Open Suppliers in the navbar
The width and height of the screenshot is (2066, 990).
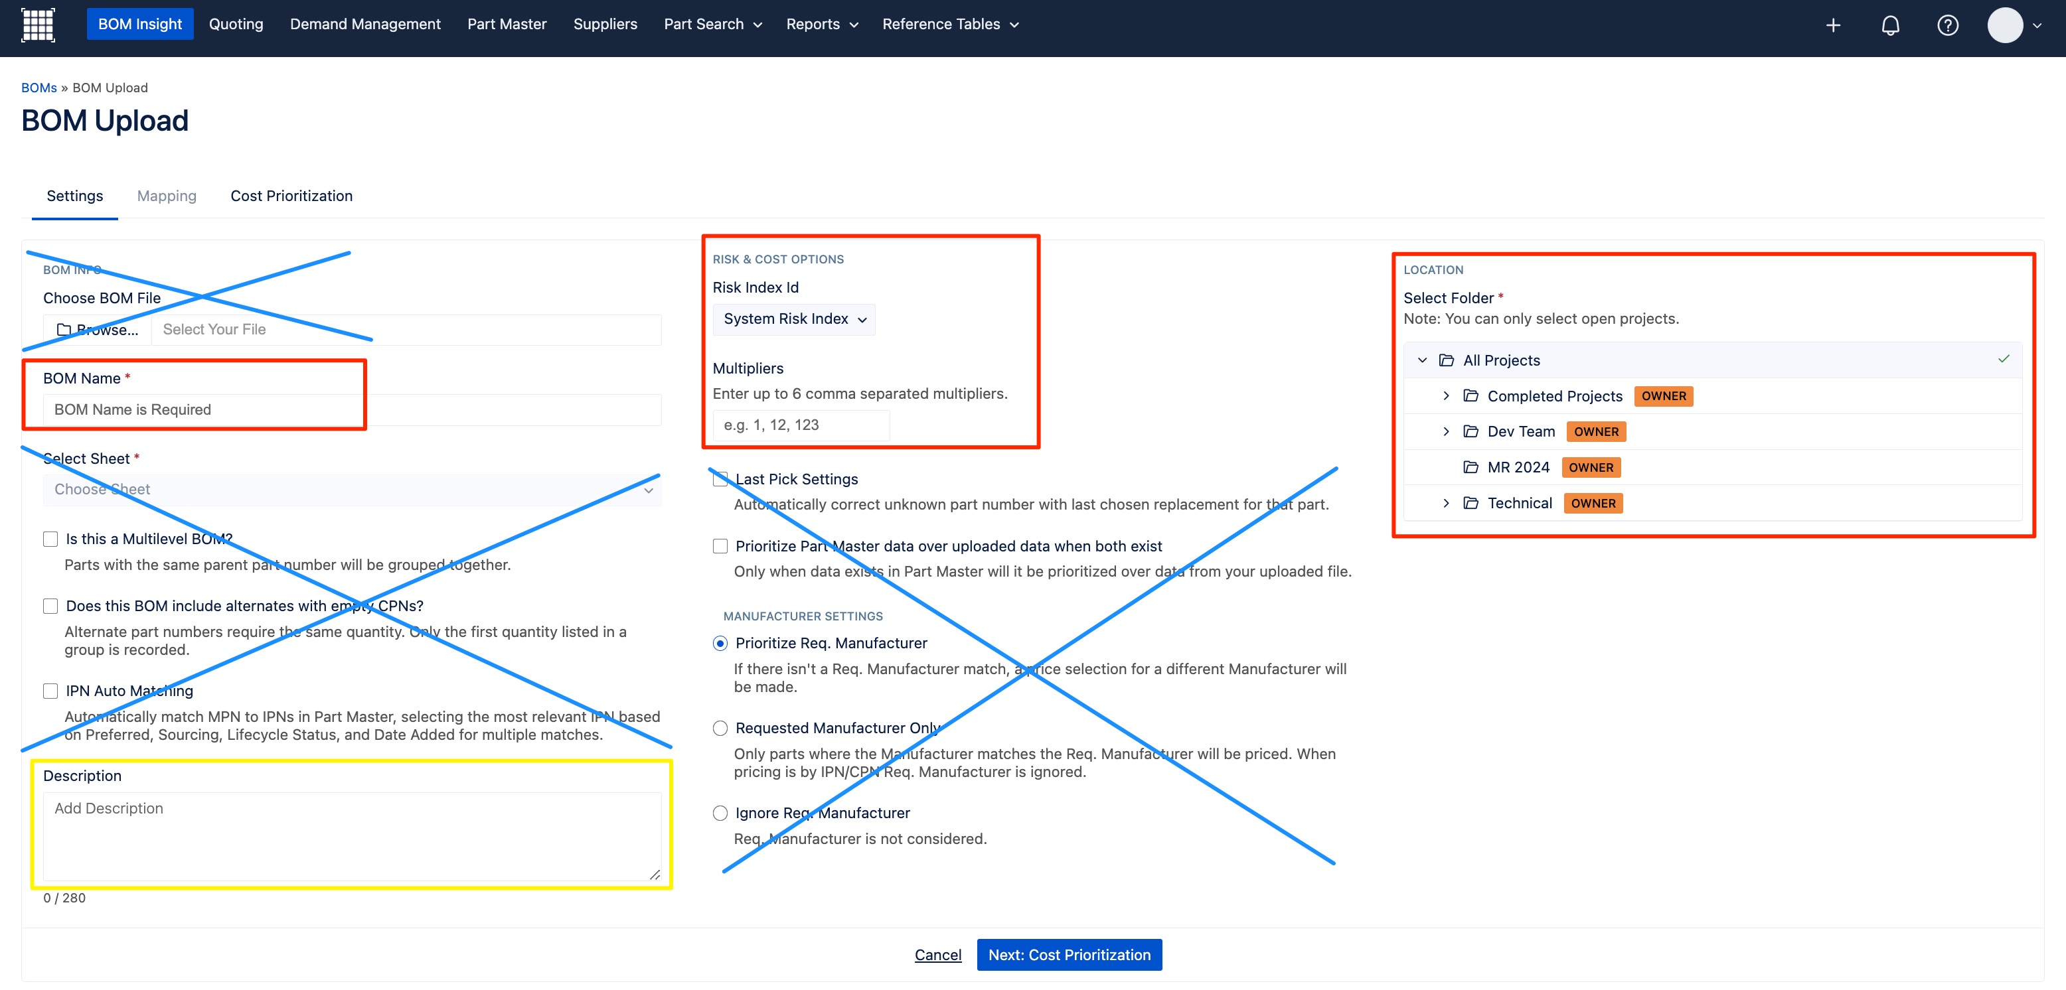(605, 24)
